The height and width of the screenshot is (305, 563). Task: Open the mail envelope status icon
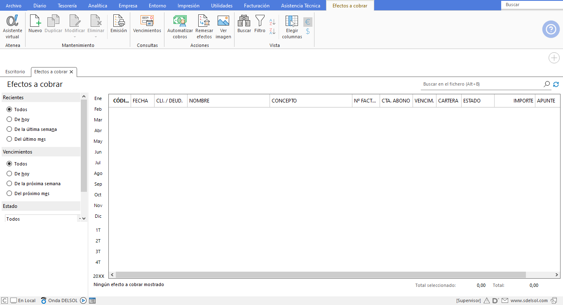505,300
